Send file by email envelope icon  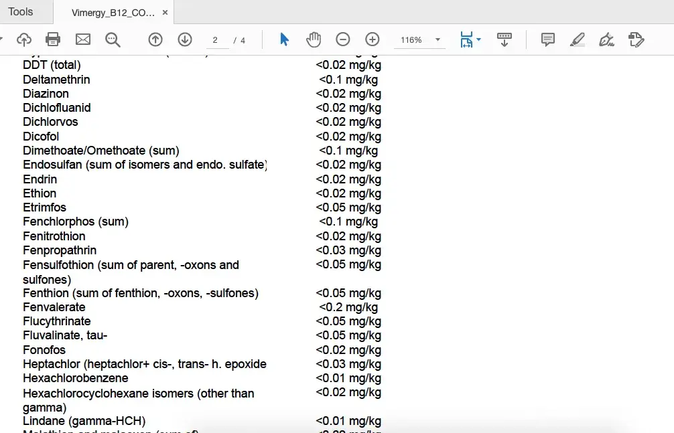[x=83, y=40]
